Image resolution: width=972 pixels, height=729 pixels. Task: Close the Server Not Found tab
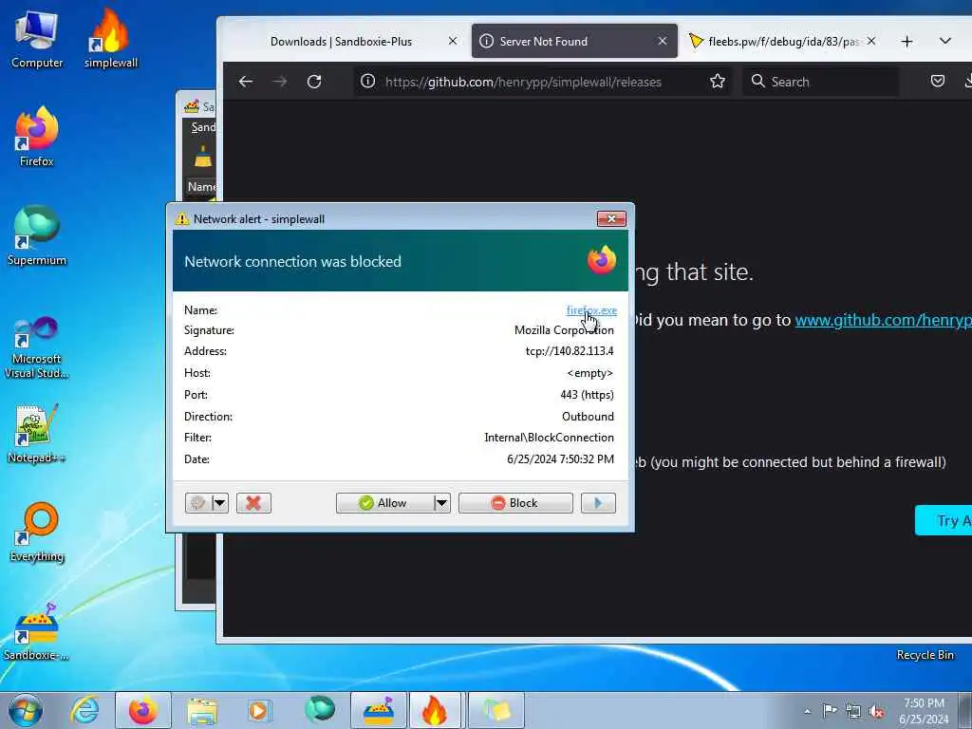tap(662, 41)
